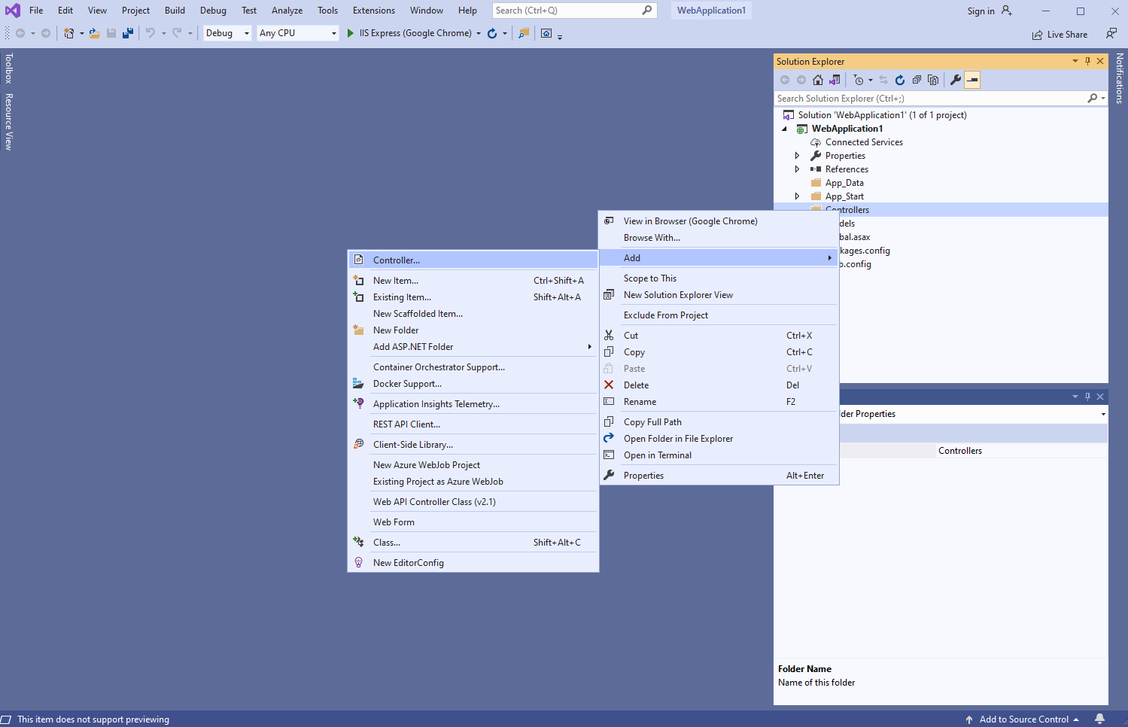Viewport: 1128px width, 727px height.
Task: Expand the References tree node
Action: coord(797,169)
